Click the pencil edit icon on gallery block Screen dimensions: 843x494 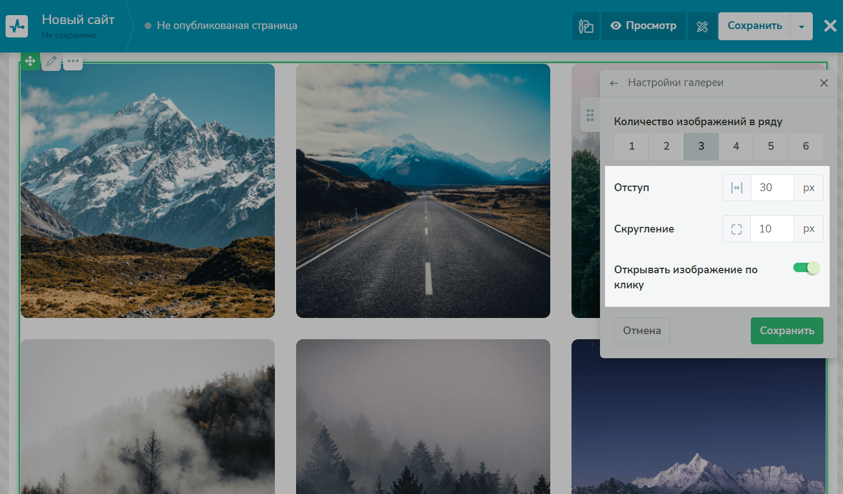[x=51, y=61]
